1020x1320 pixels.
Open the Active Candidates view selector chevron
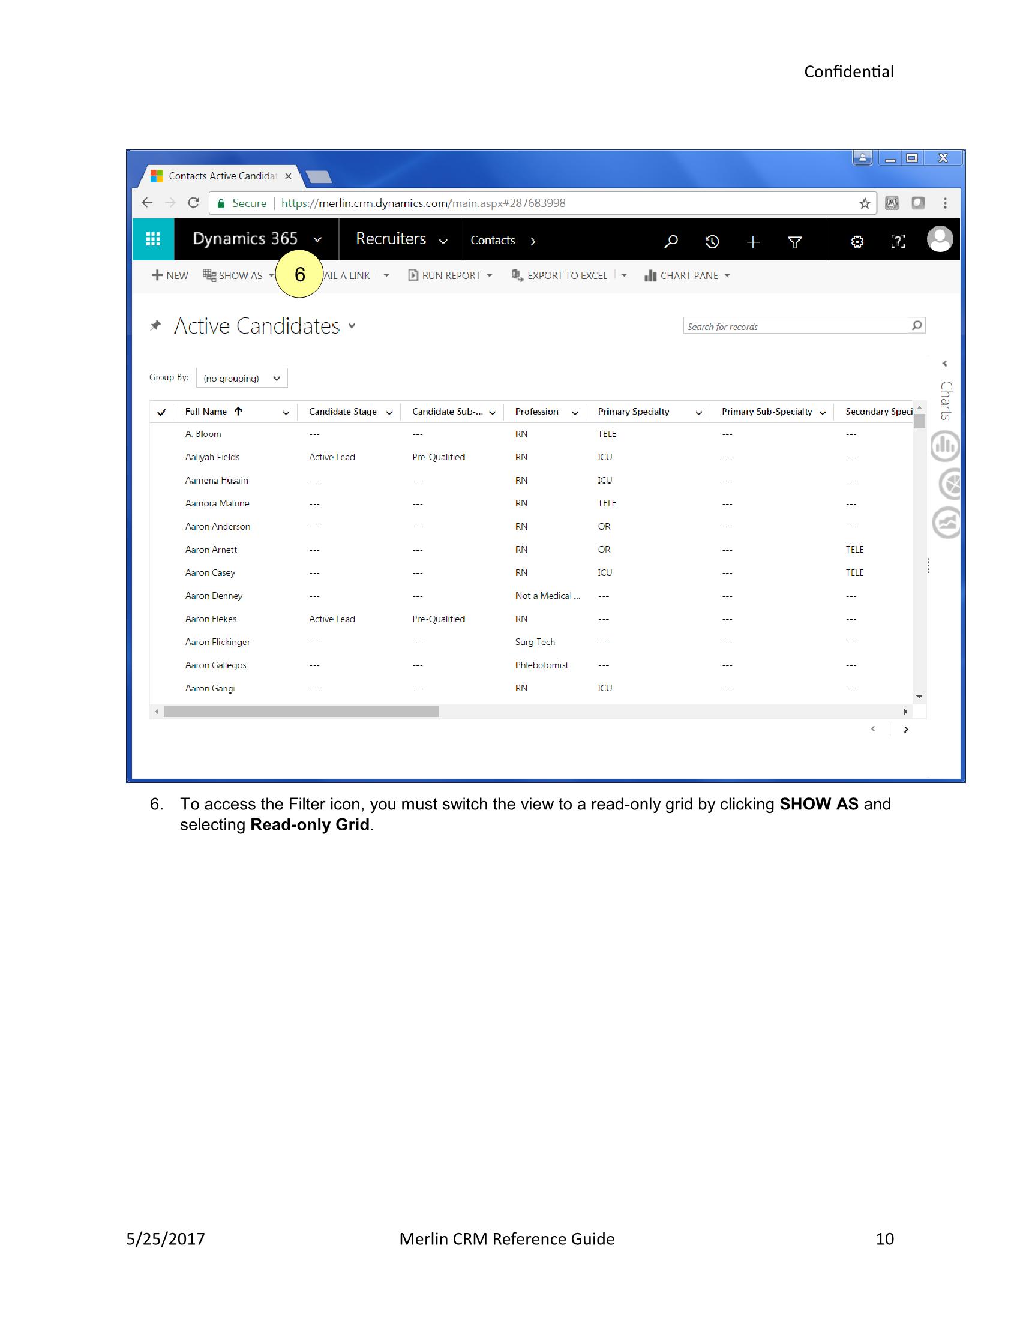[352, 326]
